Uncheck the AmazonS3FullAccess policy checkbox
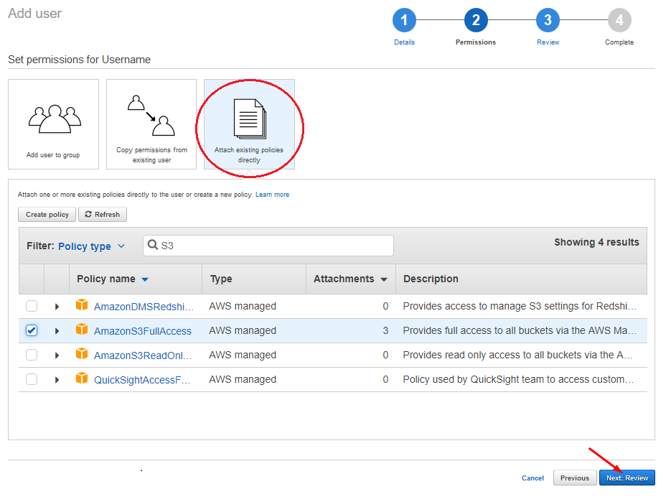This screenshot has width=666, height=502. click(31, 330)
